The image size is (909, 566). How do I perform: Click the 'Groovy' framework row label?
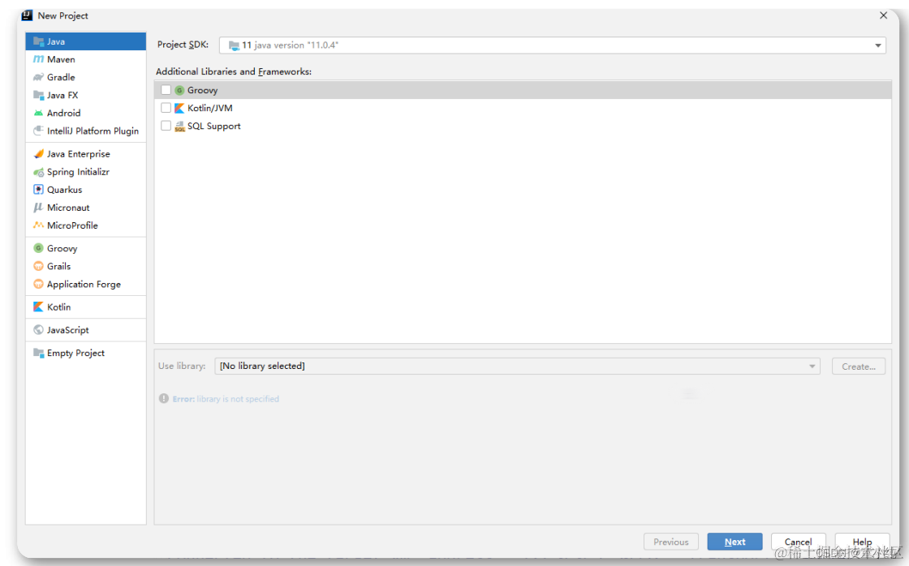coord(202,90)
